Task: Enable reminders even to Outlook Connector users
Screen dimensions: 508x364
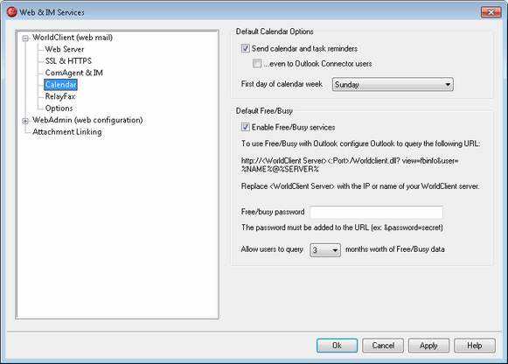Action: pos(257,64)
